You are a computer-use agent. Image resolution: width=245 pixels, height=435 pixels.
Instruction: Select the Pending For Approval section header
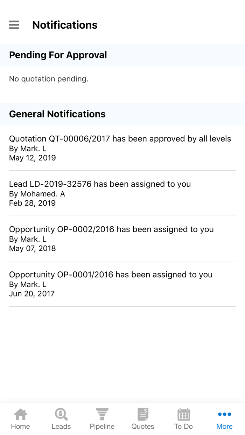click(58, 55)
